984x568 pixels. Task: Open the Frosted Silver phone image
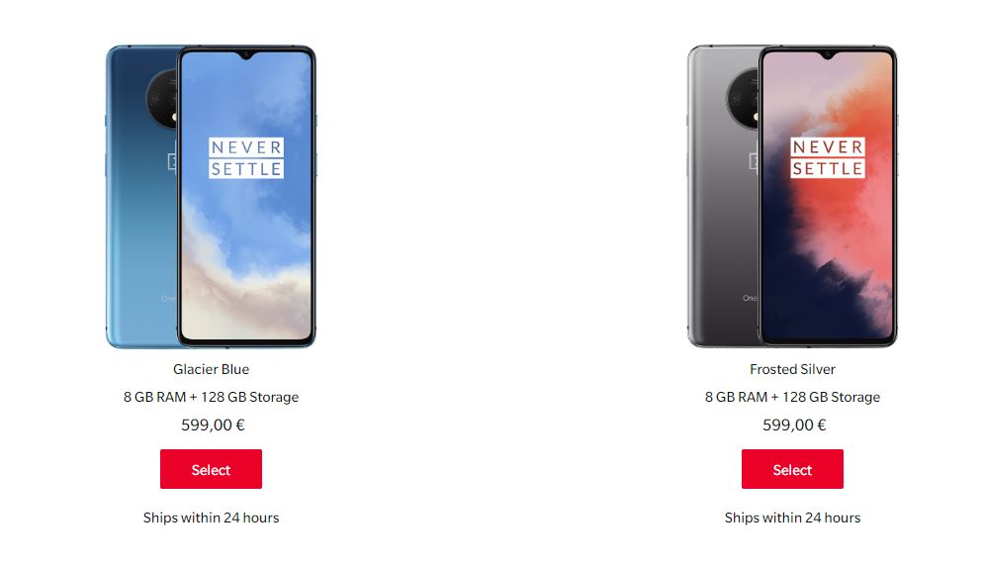pyautogui.click(x=792, y=197)
